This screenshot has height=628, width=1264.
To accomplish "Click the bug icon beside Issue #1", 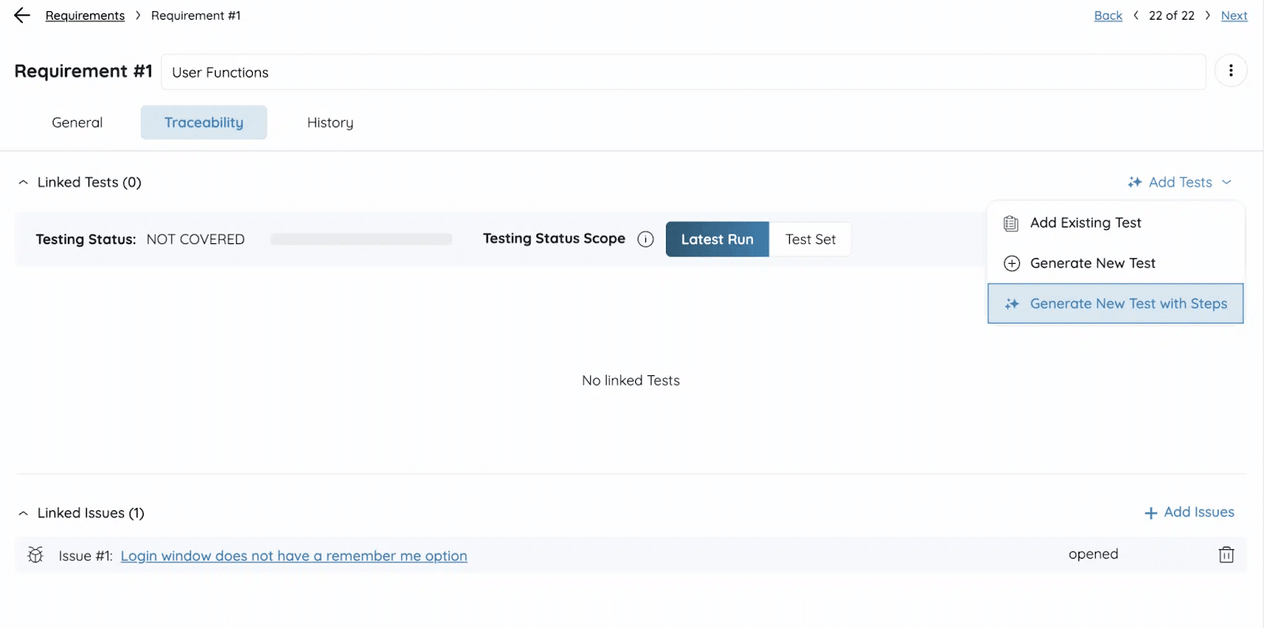I will 36,555.
